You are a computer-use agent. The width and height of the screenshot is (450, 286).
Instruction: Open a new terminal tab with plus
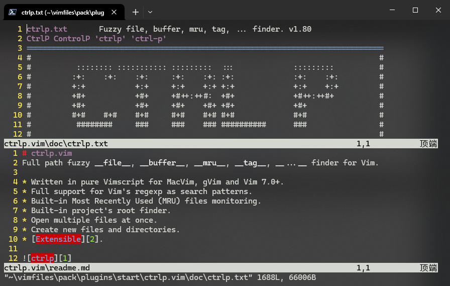(136, 12)
